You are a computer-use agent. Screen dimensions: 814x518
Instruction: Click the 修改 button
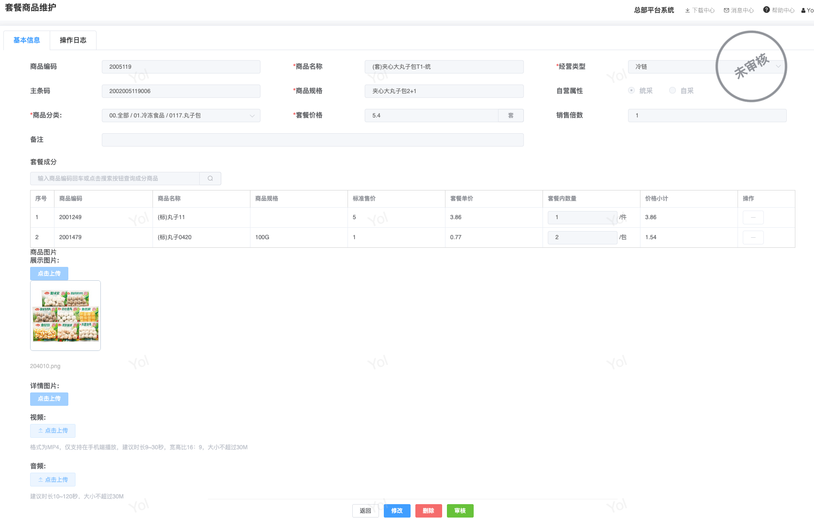coord(397,511)
